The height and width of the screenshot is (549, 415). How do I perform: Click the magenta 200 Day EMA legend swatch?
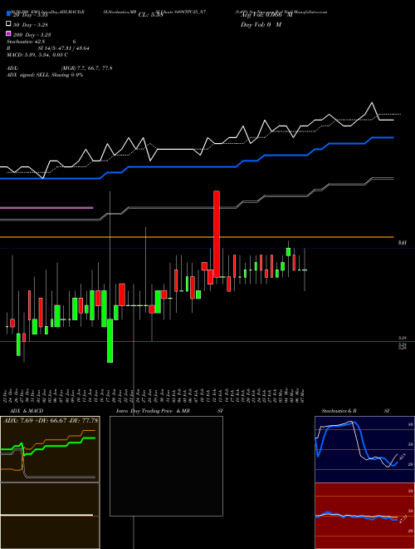(8, 33)
